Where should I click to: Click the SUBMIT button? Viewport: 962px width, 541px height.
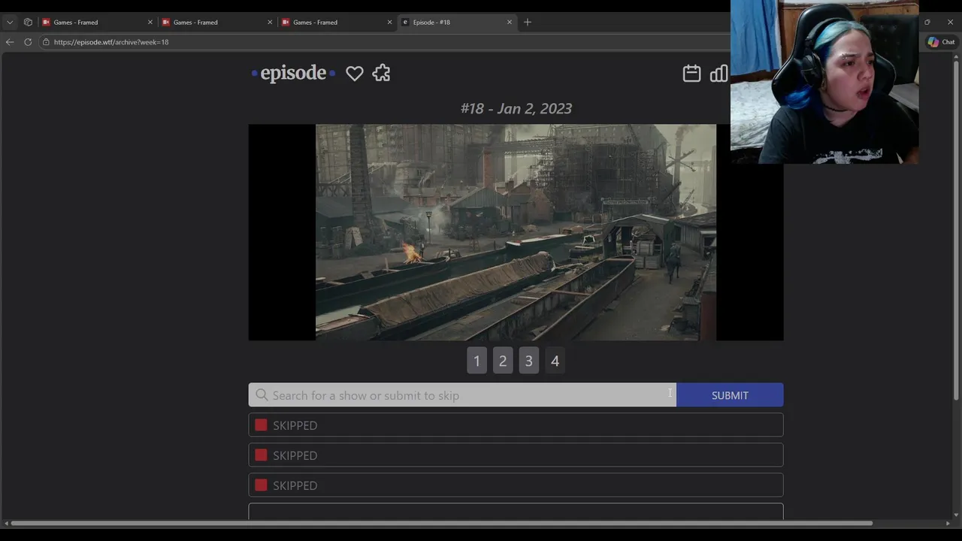(x=730, y=395)
